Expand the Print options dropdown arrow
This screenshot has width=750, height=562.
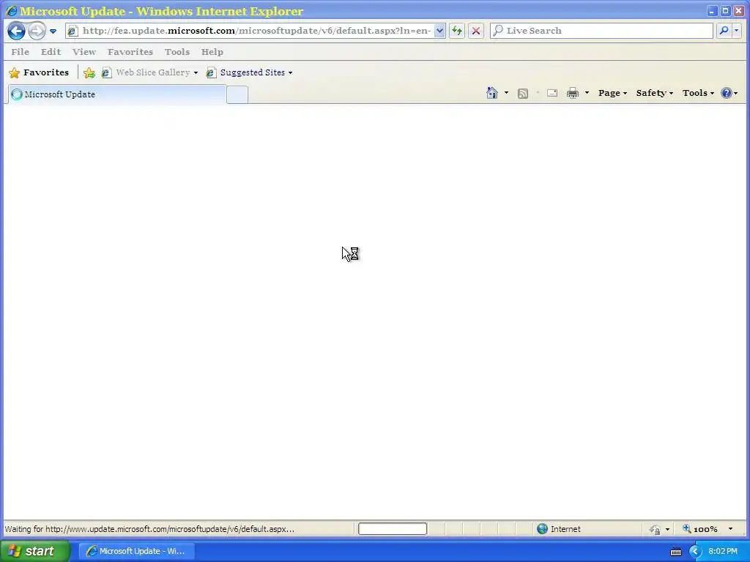(587, 93)
